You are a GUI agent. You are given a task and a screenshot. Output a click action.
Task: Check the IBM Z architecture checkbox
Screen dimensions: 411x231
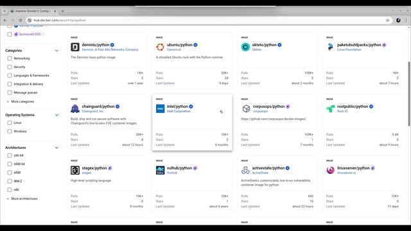click(10, 181)
